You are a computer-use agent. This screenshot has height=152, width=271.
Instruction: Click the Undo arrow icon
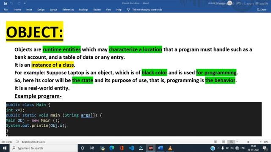(x=11, y=3)
